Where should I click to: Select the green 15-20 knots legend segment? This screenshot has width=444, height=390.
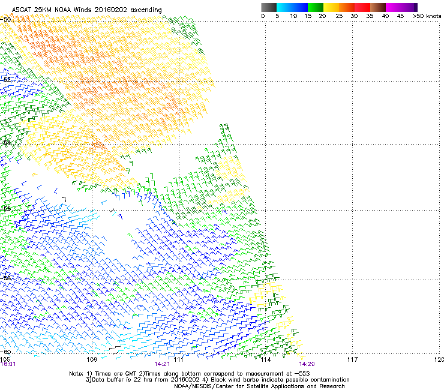pos(316,7)
